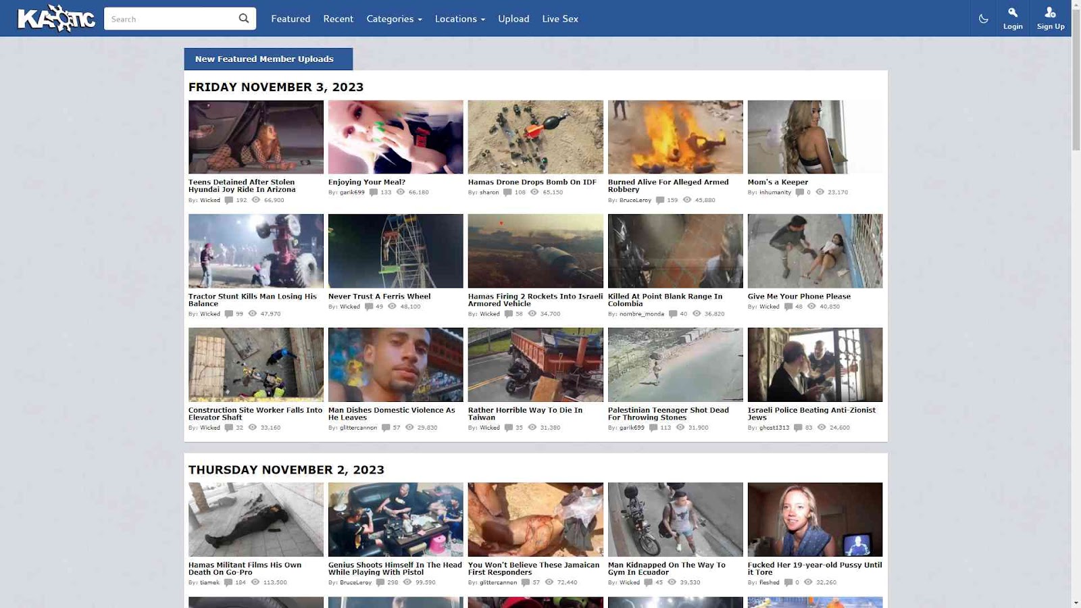Click uploader name glittercannon
Viewport: 1081px width, 608px height.
click(x=358, y=428)
